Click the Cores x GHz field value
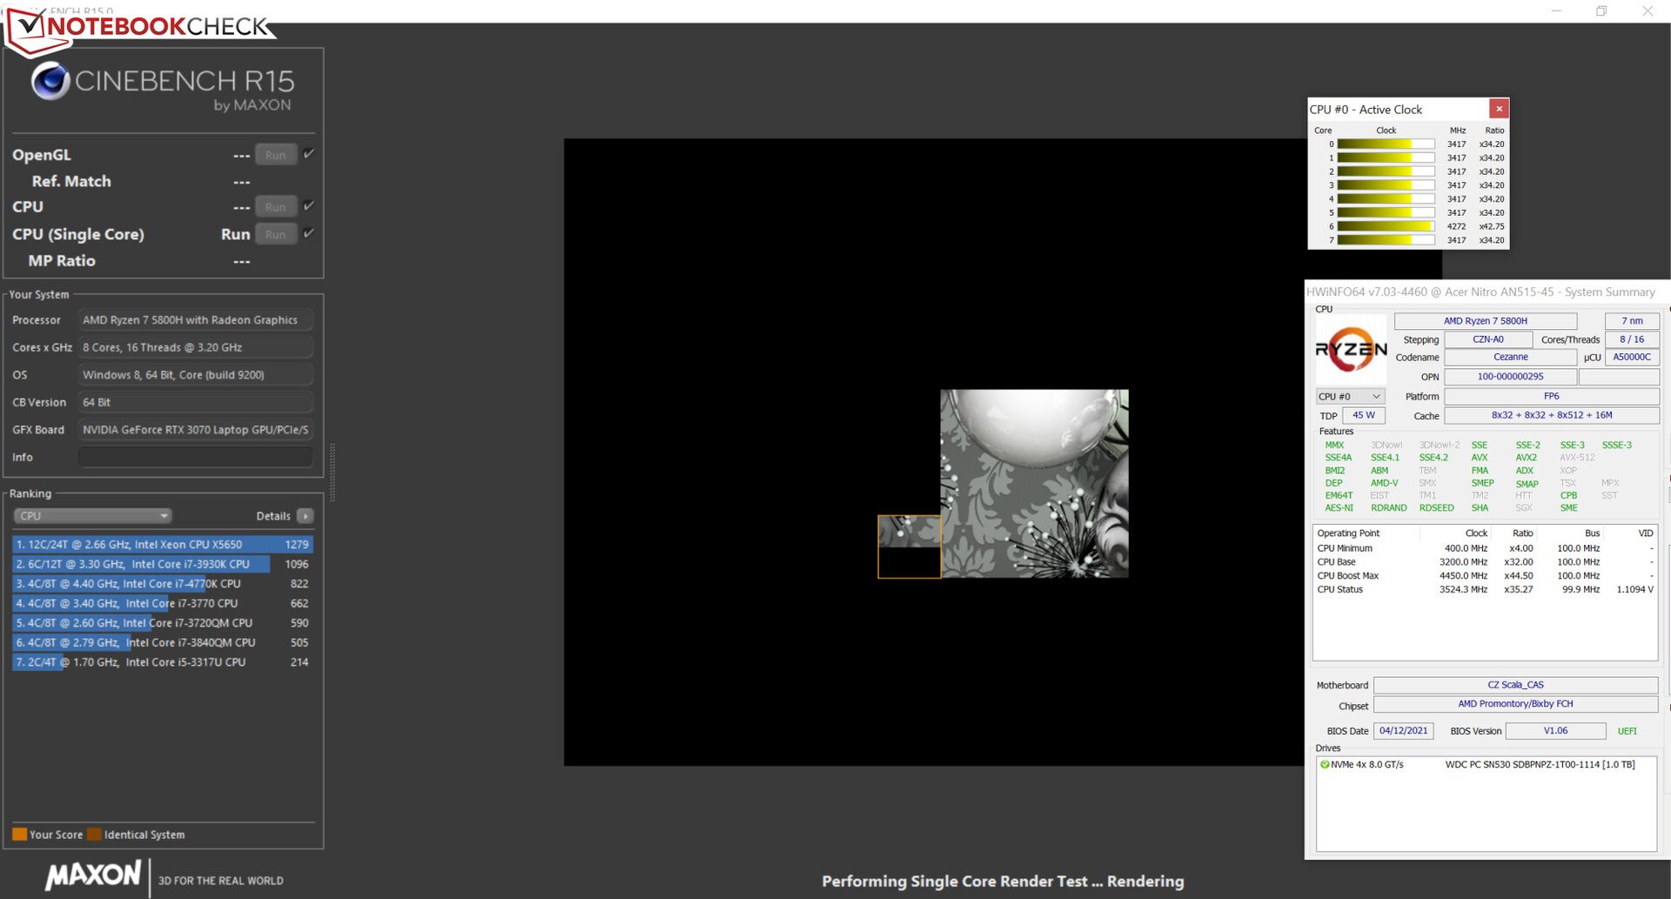The width and height of the screenshot is (1671, 899). (196, 347)
